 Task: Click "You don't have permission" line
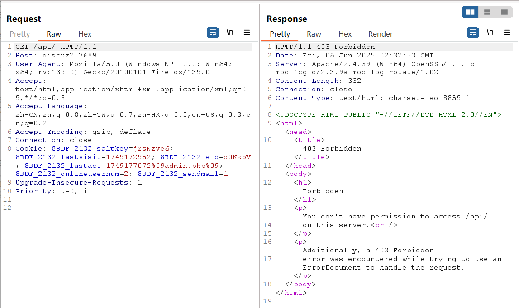[x=395, y=216]
